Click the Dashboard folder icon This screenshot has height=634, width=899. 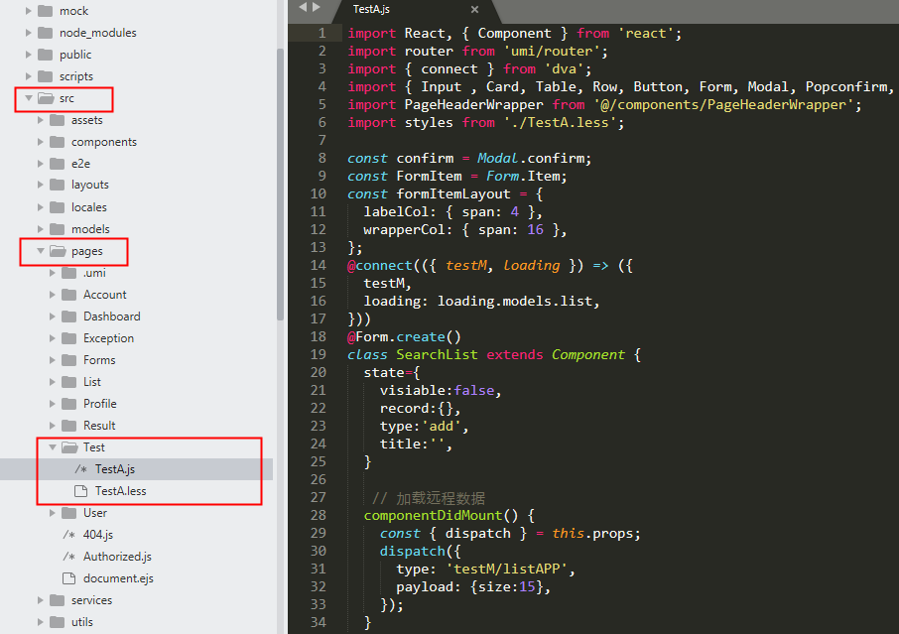click(69, 317)
